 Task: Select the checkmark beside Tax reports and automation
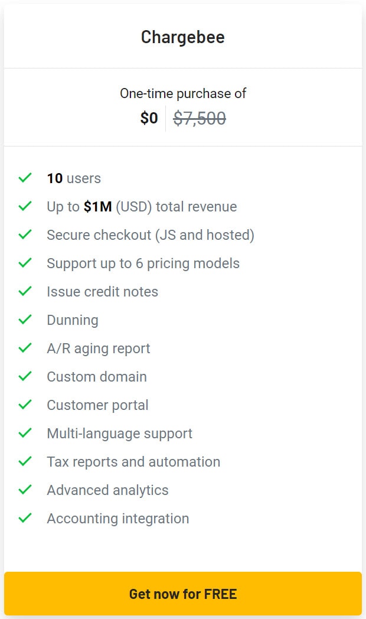point(25,461)
